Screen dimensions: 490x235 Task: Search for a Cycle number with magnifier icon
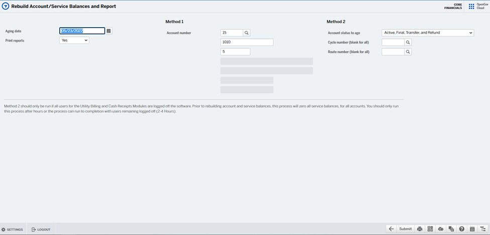[408, 43]
